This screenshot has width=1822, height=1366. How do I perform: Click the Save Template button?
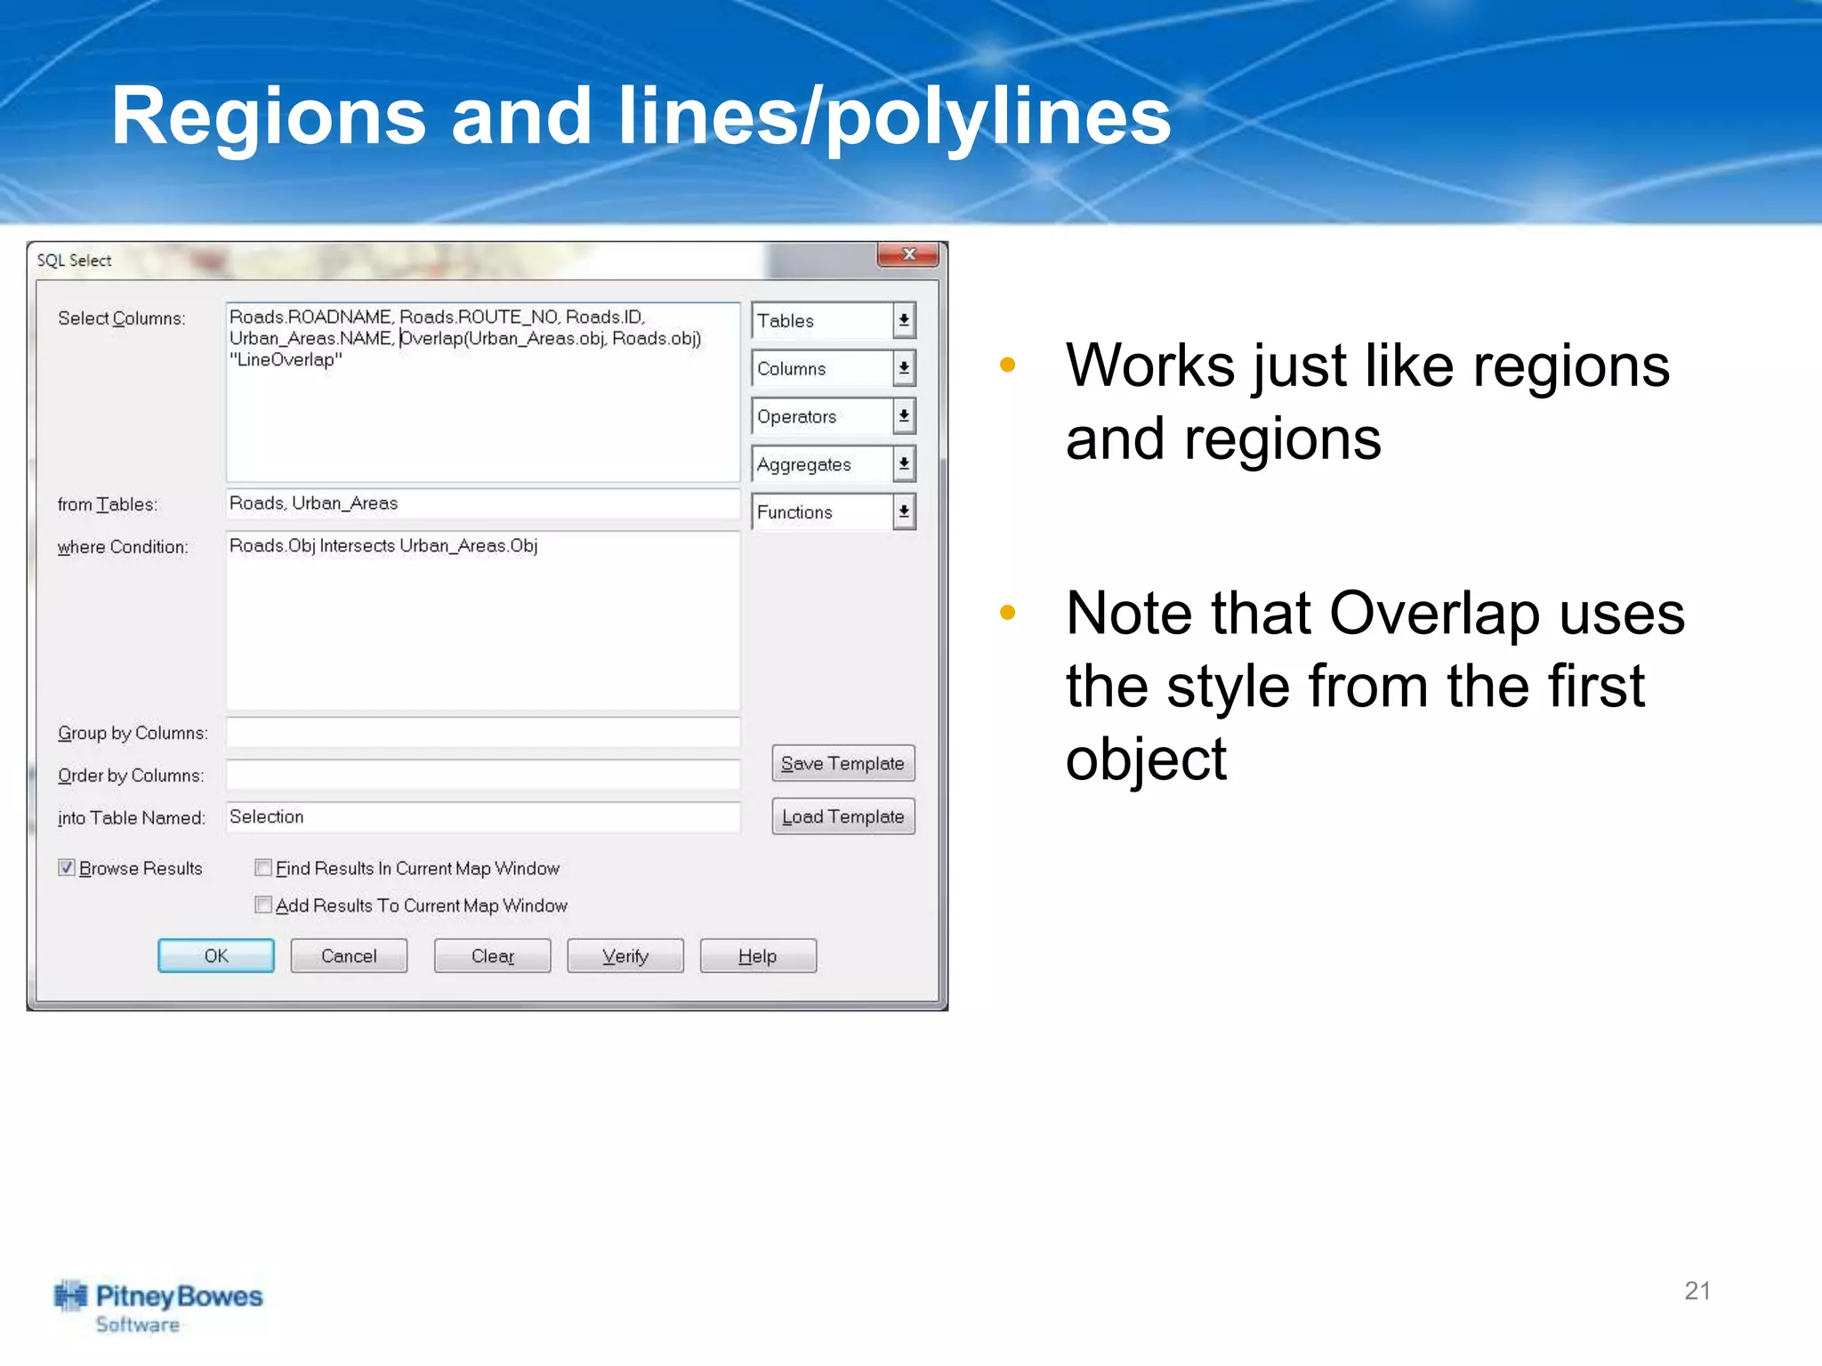click(x=842, y=764)
